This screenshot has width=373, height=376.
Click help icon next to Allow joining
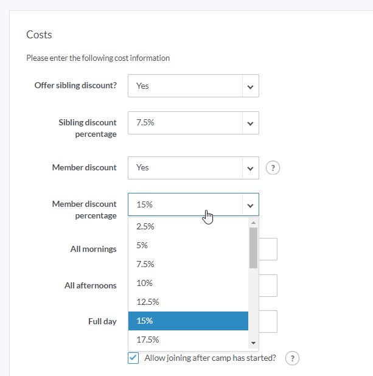[292, 358]
